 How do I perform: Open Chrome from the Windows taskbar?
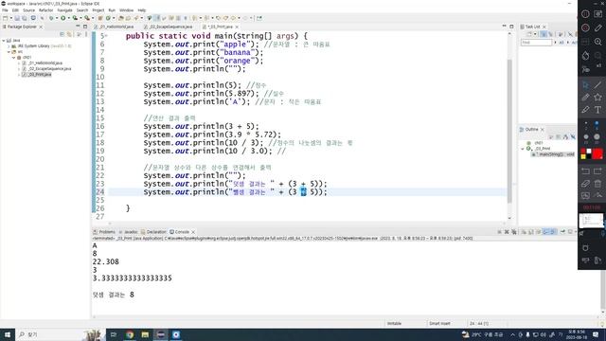pyautogui.click(x=130, y=334)
